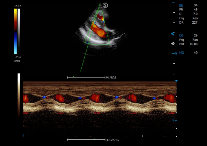Click the blue negative velocity color bar
Screen dimensions: 207x146
pyautogui.click(x=15, y=43)
